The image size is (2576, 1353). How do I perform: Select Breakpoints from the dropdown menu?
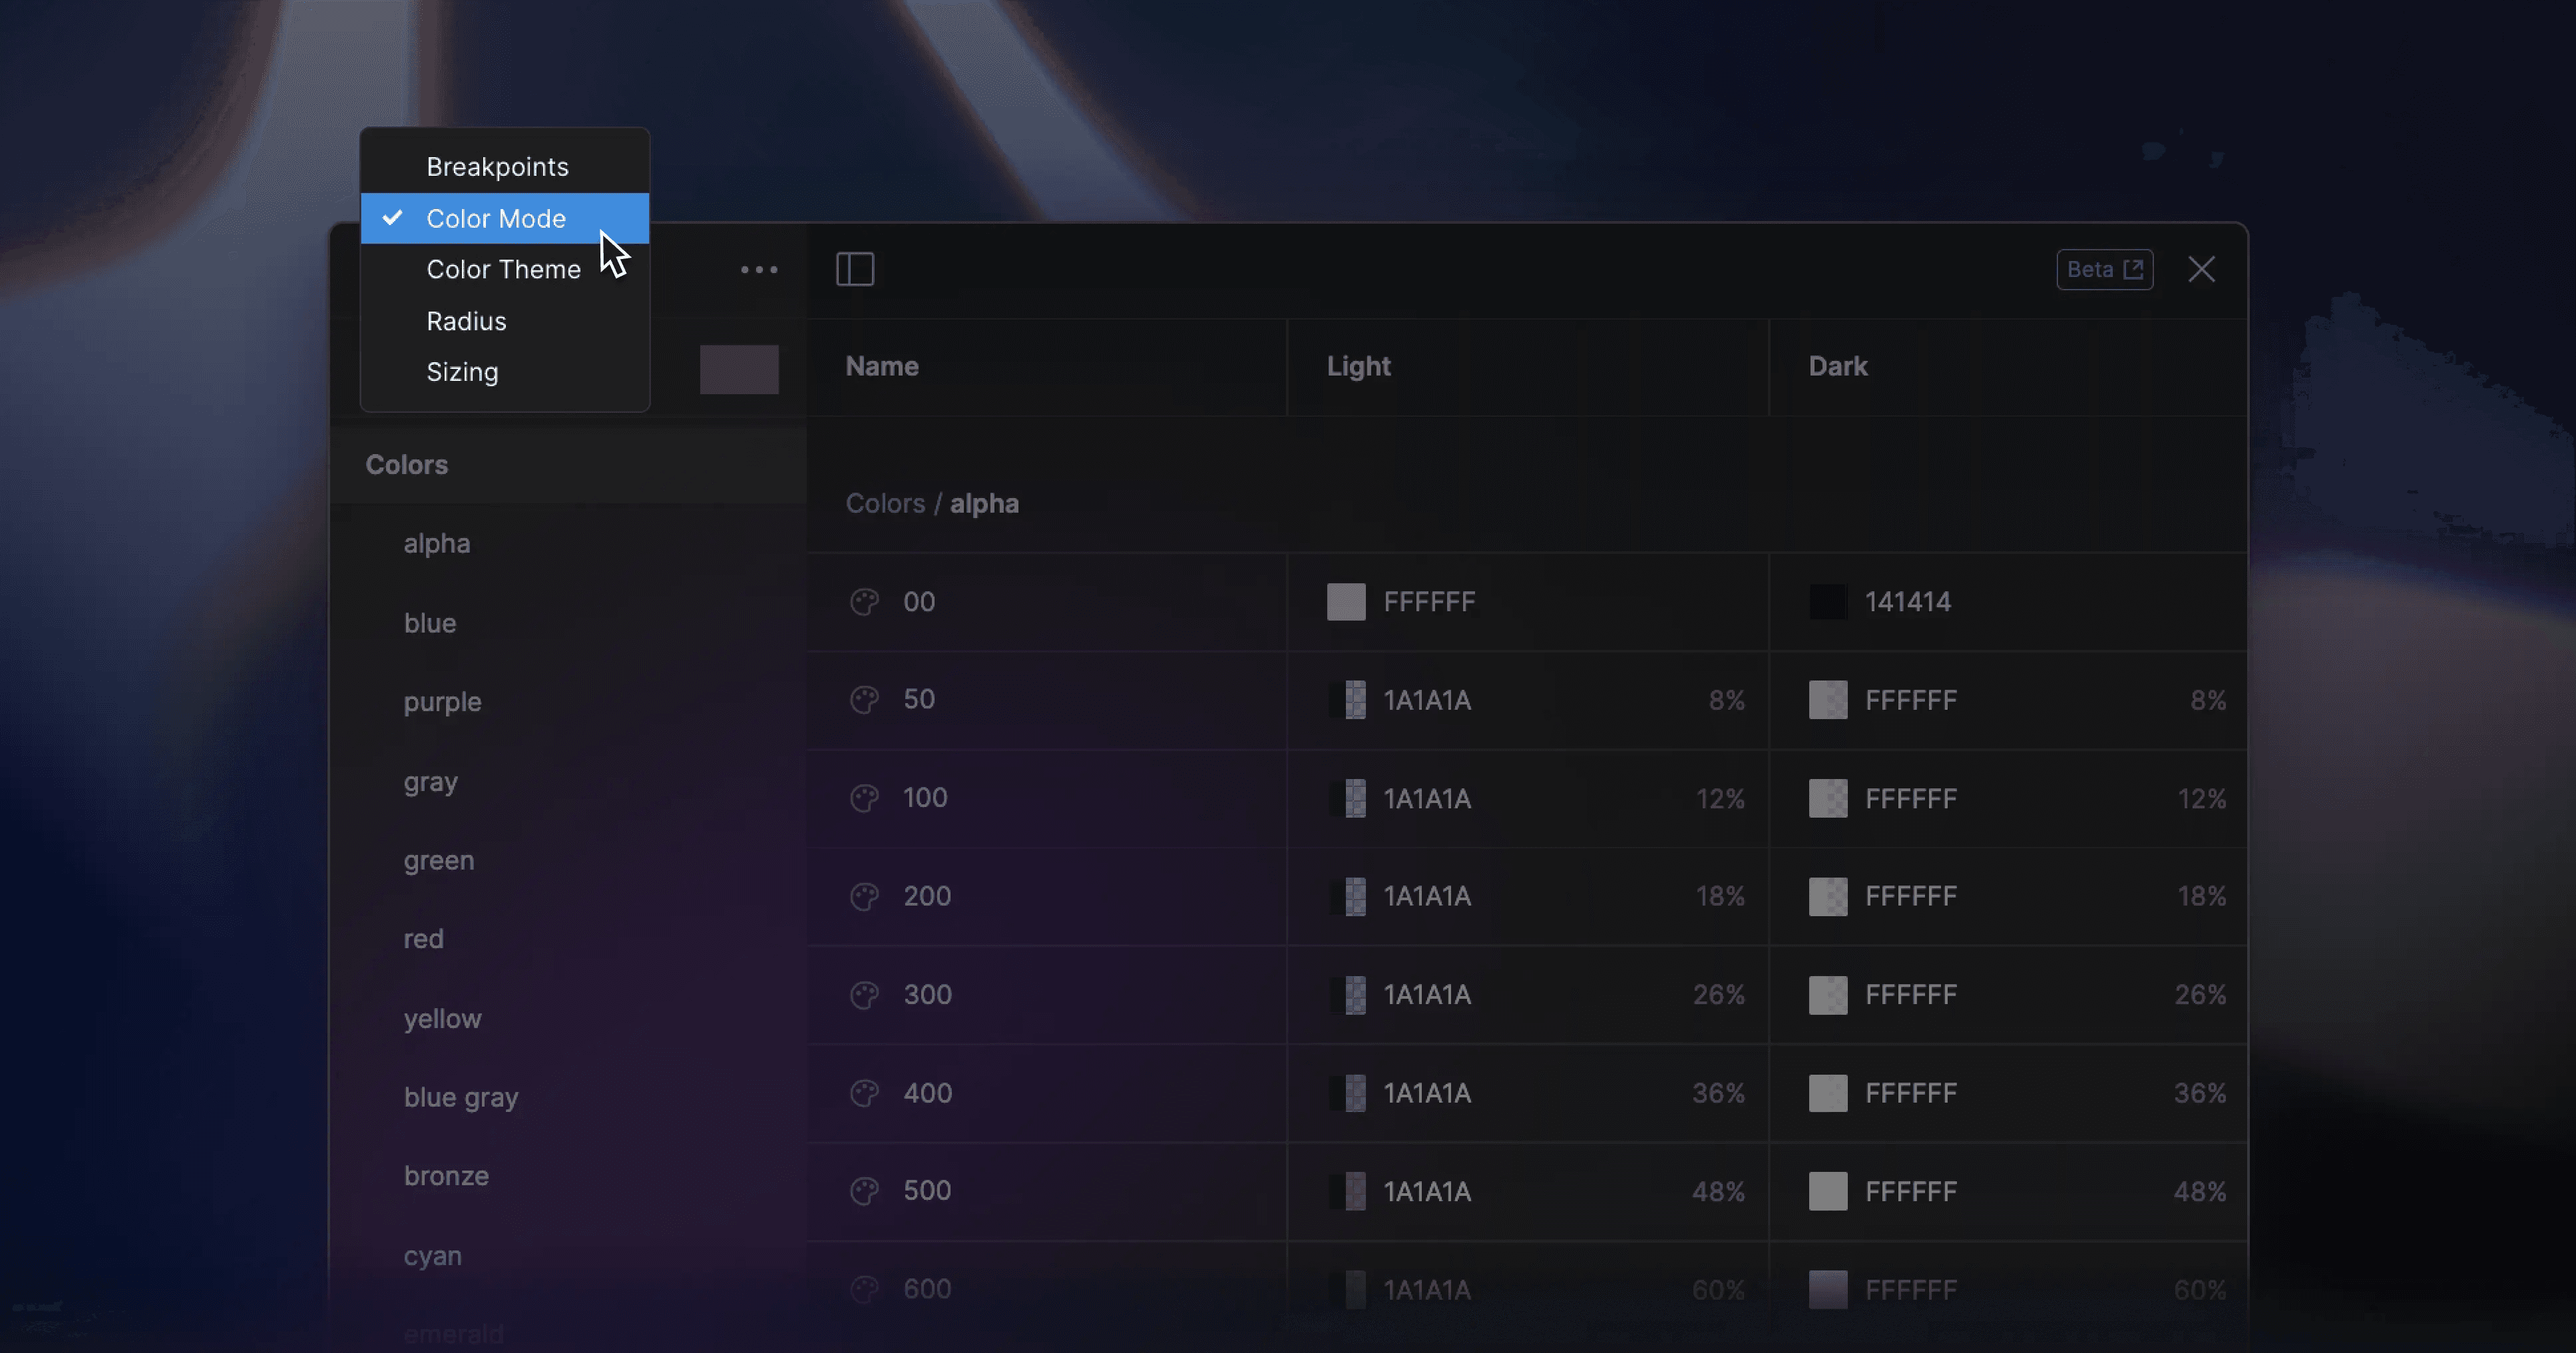tap(497, 167)
